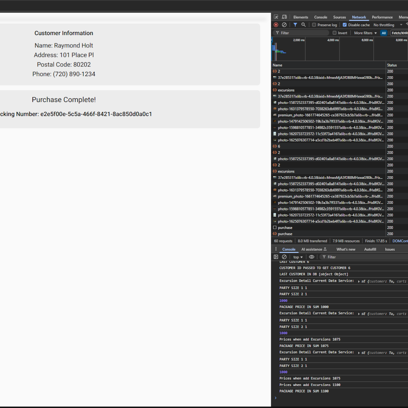Click the 7.9 MB resources status entry
Viewport: 408px width, 408px height.
(346, 241)
